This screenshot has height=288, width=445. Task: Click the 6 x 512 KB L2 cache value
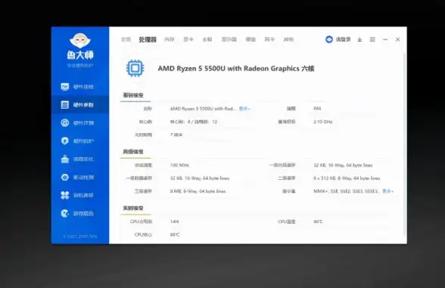point(347,178)
